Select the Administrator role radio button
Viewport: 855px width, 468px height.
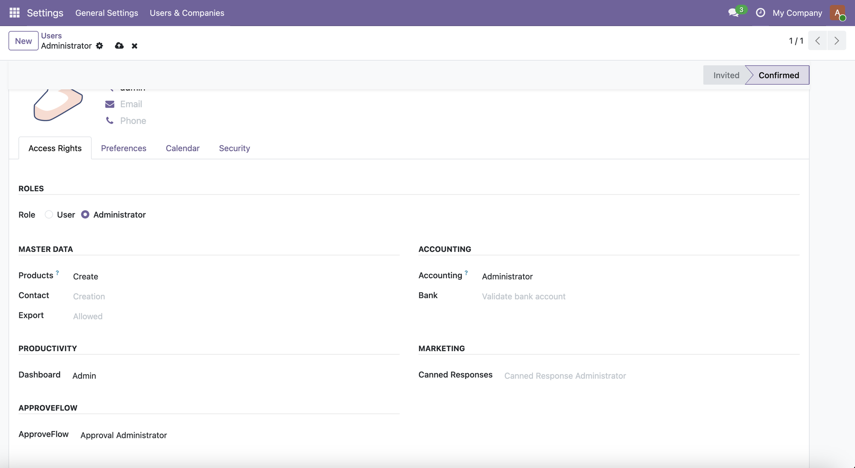point(86,214)
